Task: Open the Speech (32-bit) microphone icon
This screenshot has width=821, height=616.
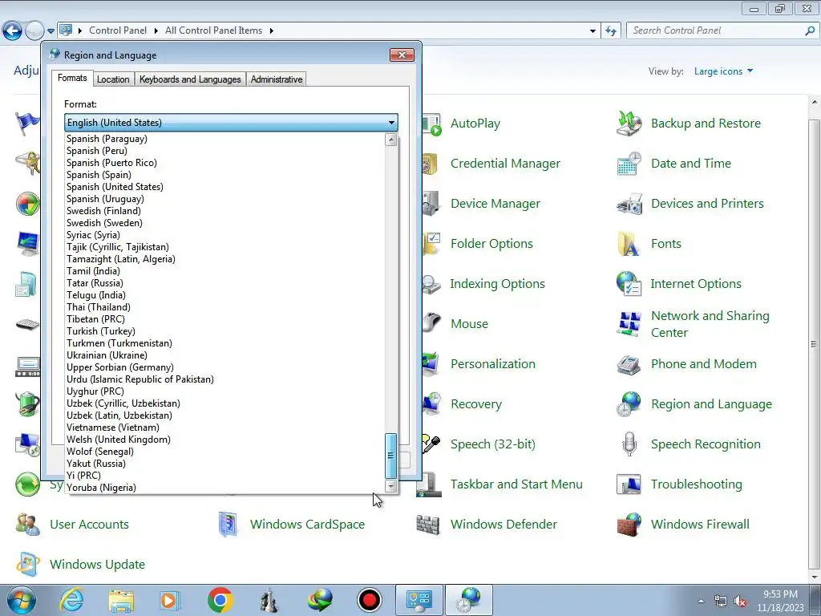Action: click(431, 444)
